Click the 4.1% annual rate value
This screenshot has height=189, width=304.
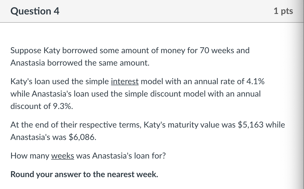255,81
